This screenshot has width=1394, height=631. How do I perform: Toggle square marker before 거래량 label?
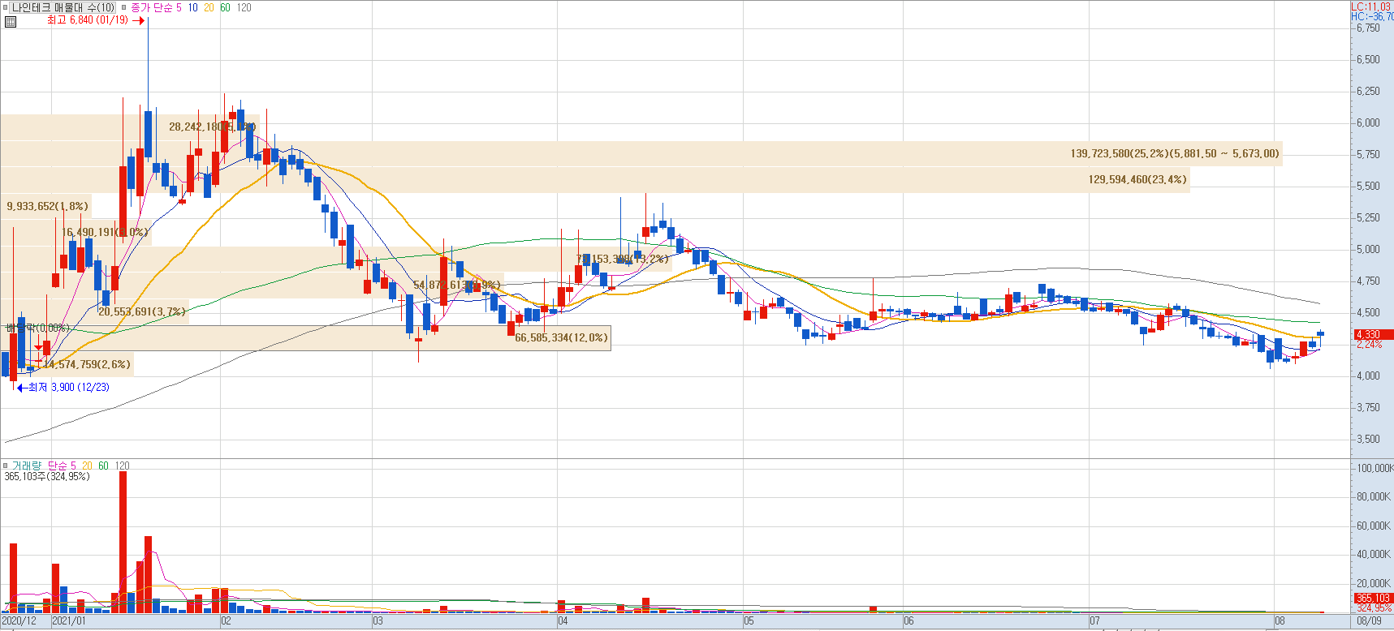point(5,466)
